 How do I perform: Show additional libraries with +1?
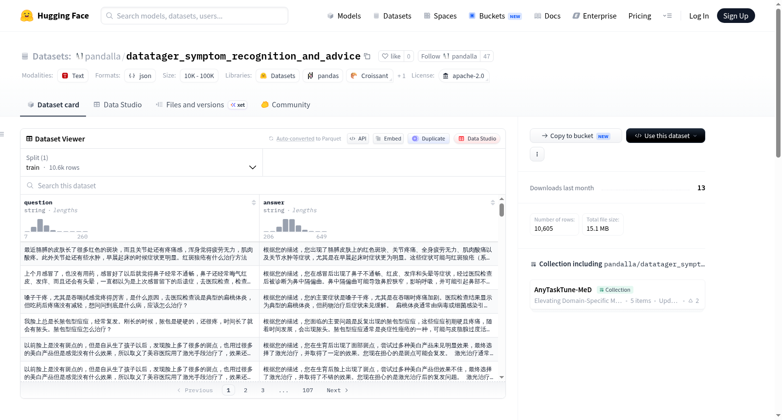(x=401, y=76)
